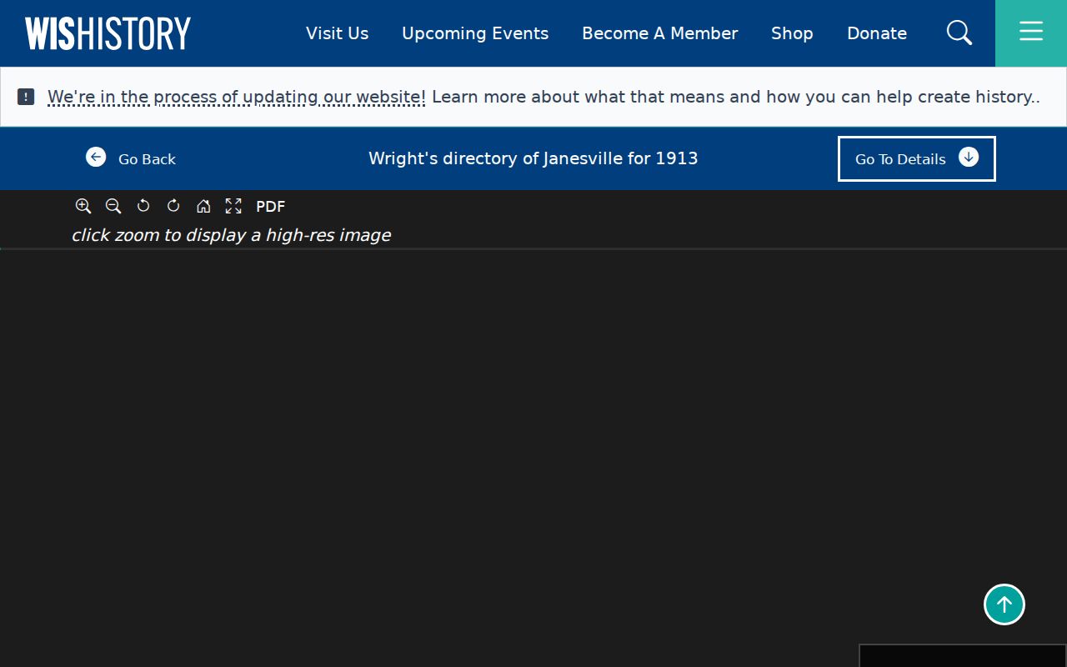Click the Go Back arrow icon

click(x=96, y=157)
